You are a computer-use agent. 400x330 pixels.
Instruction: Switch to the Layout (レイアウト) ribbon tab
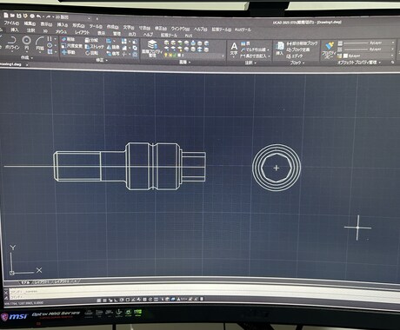click(82, 32)
